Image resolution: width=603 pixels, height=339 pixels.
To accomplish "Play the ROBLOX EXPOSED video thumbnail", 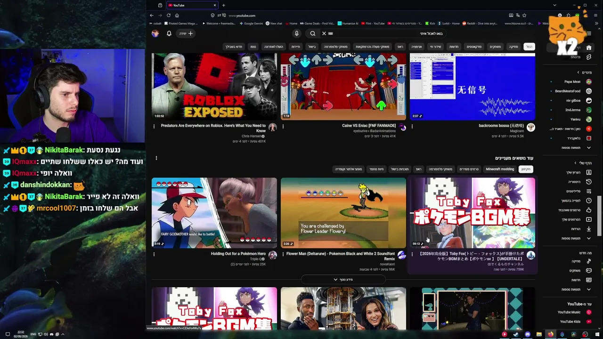I will click(214, 86).
